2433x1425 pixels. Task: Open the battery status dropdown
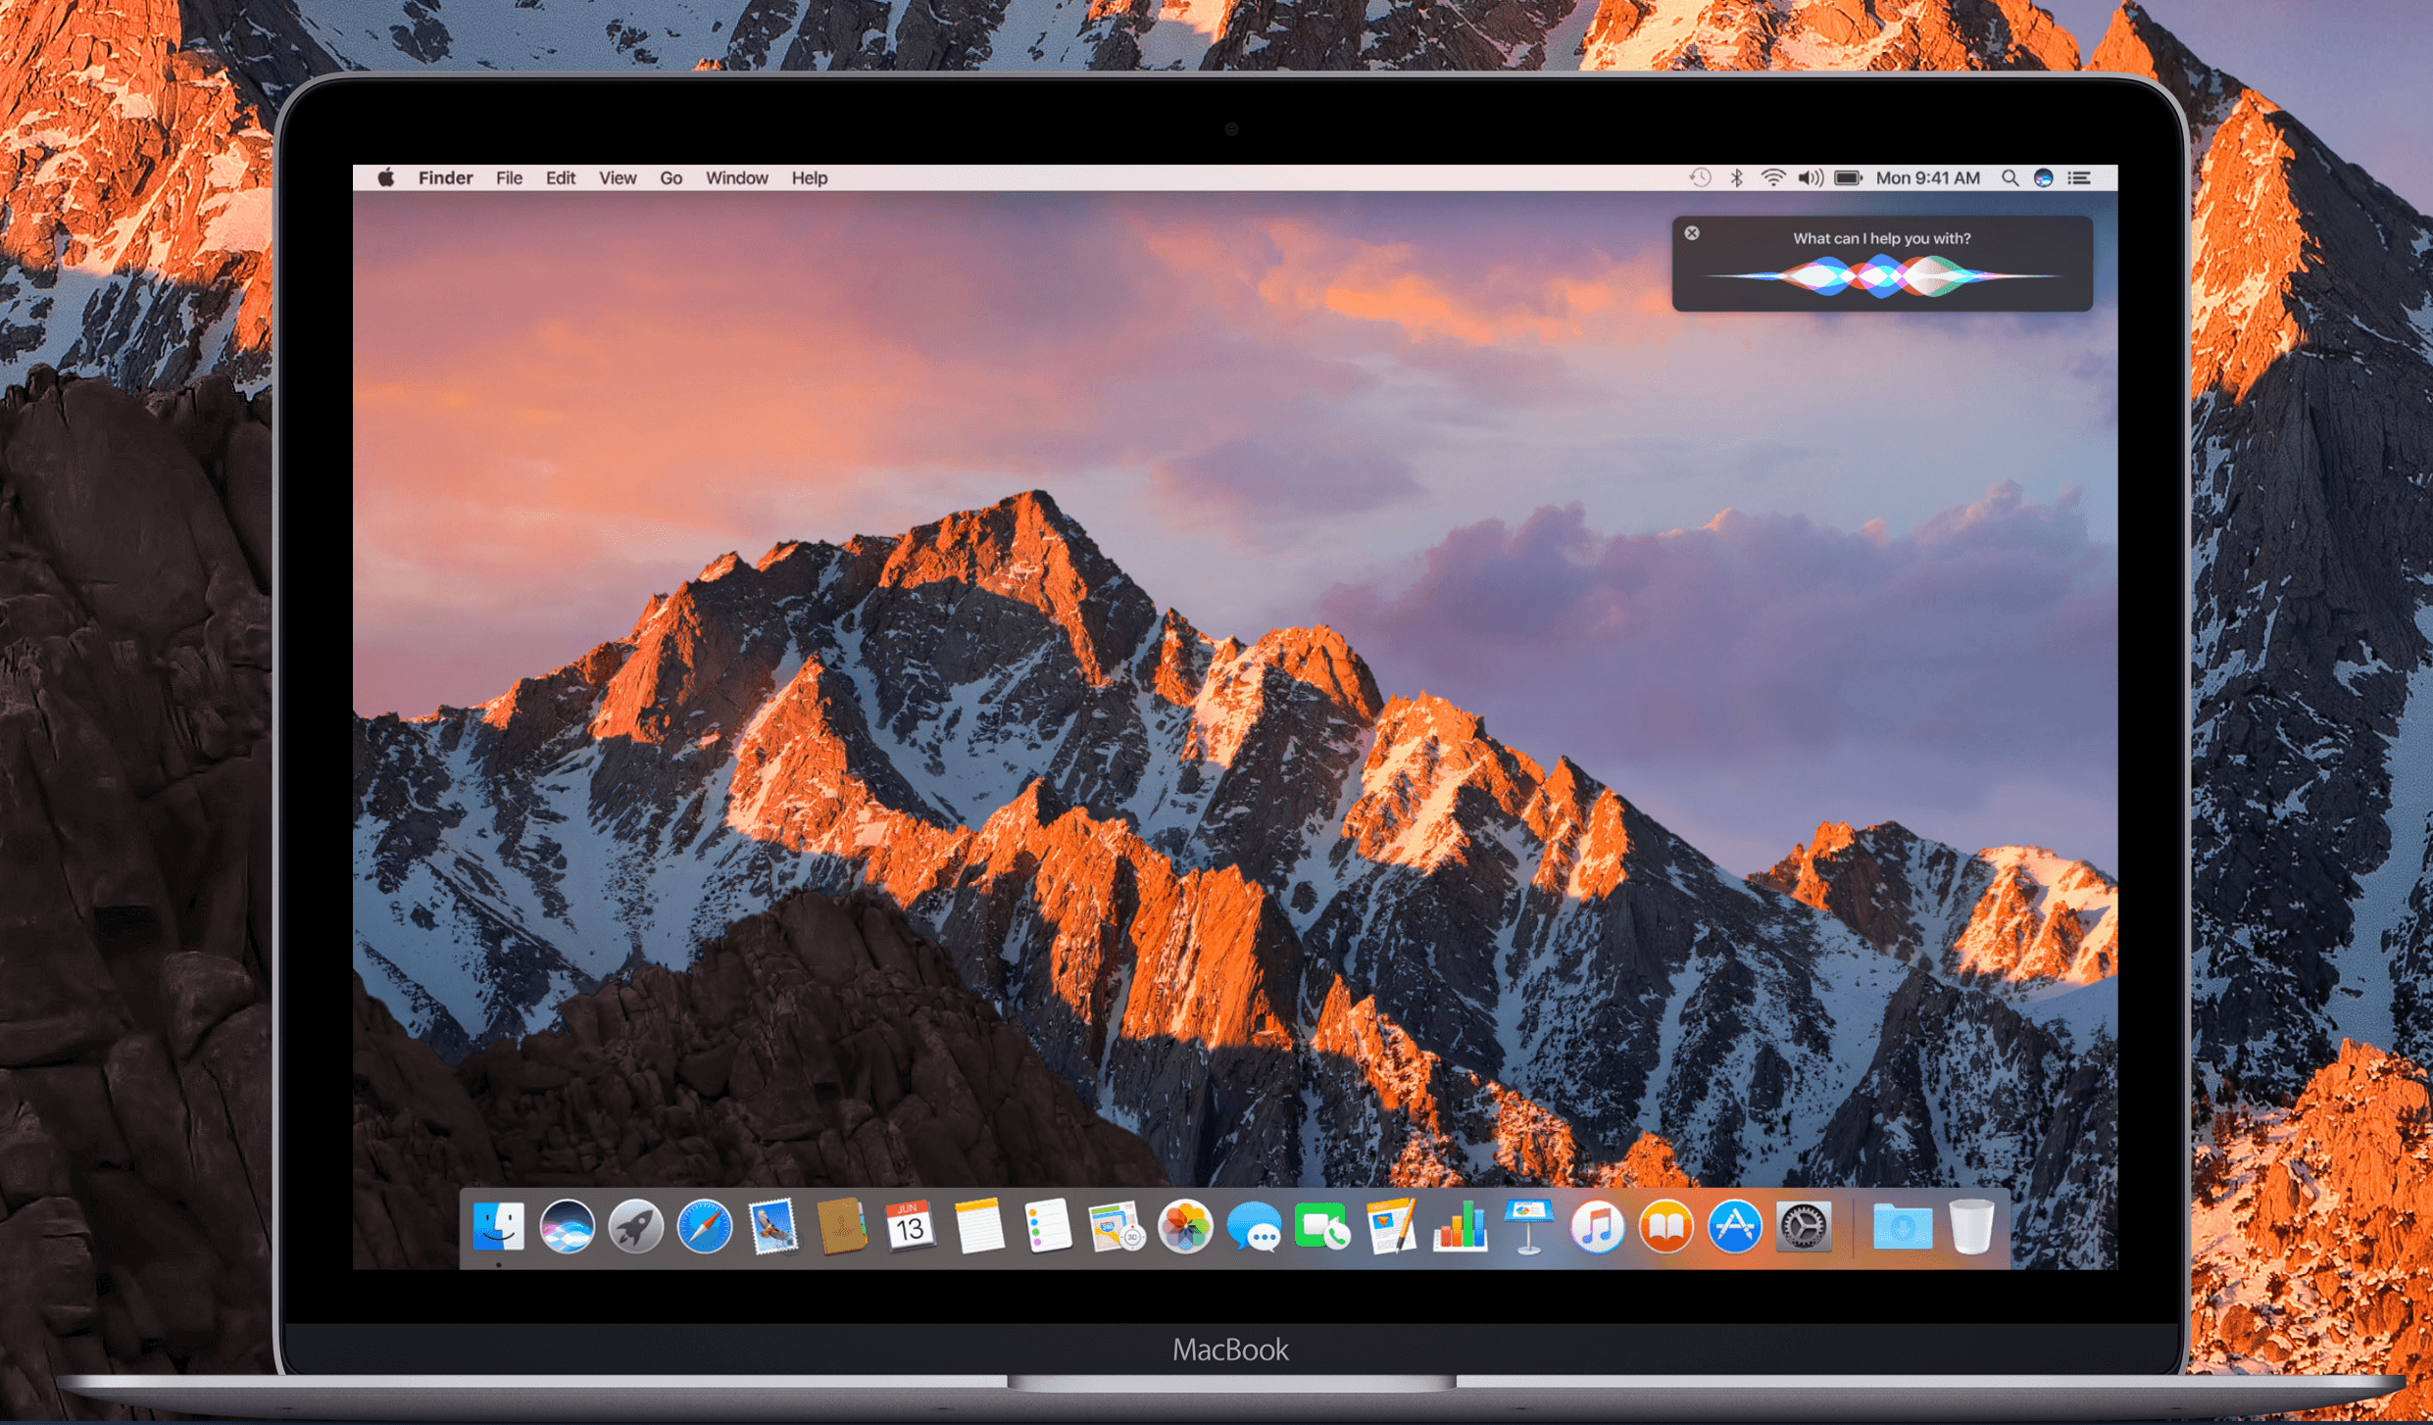pos(1848,177)
